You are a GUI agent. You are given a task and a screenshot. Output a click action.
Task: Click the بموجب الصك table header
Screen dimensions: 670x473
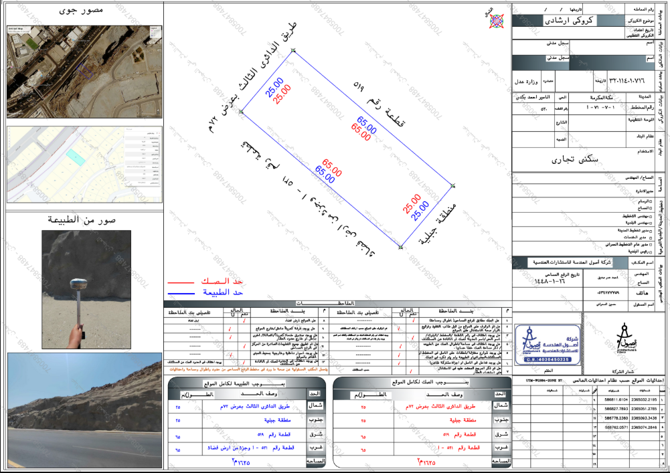[430, 382]
